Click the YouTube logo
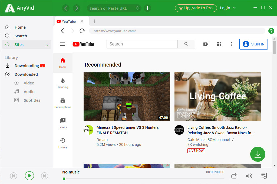Screen dimensions: 277x184 click(x=83, y=44)
